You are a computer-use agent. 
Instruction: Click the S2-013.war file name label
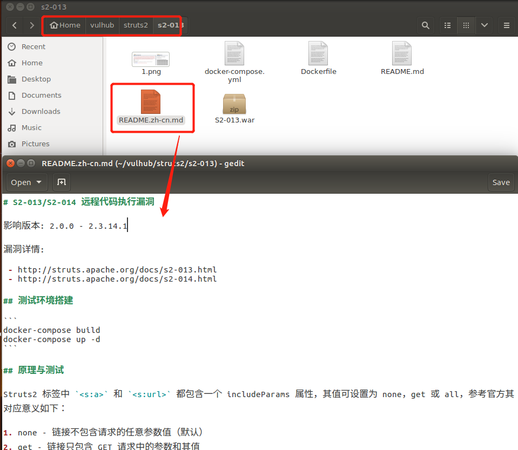pyautogui.click(x=234, y=120)
